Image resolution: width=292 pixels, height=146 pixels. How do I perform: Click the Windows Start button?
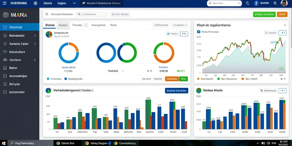pos(4,143)
